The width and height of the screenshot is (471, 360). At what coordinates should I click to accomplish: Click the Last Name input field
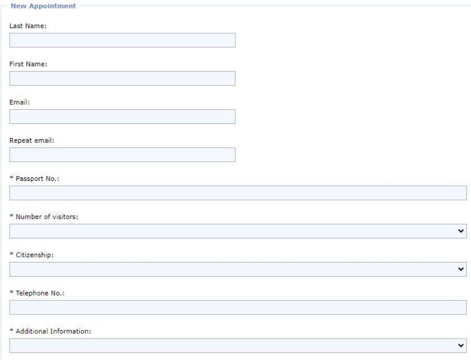(122, 40)
